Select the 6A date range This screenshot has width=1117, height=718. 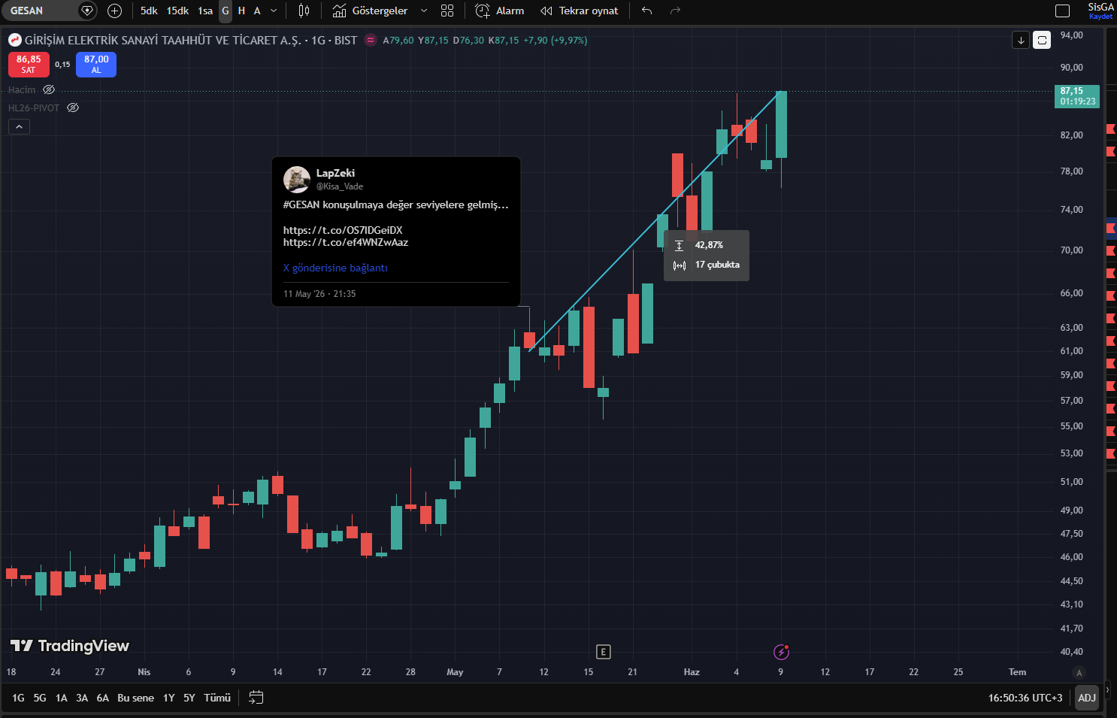click(x=103, y=698)
